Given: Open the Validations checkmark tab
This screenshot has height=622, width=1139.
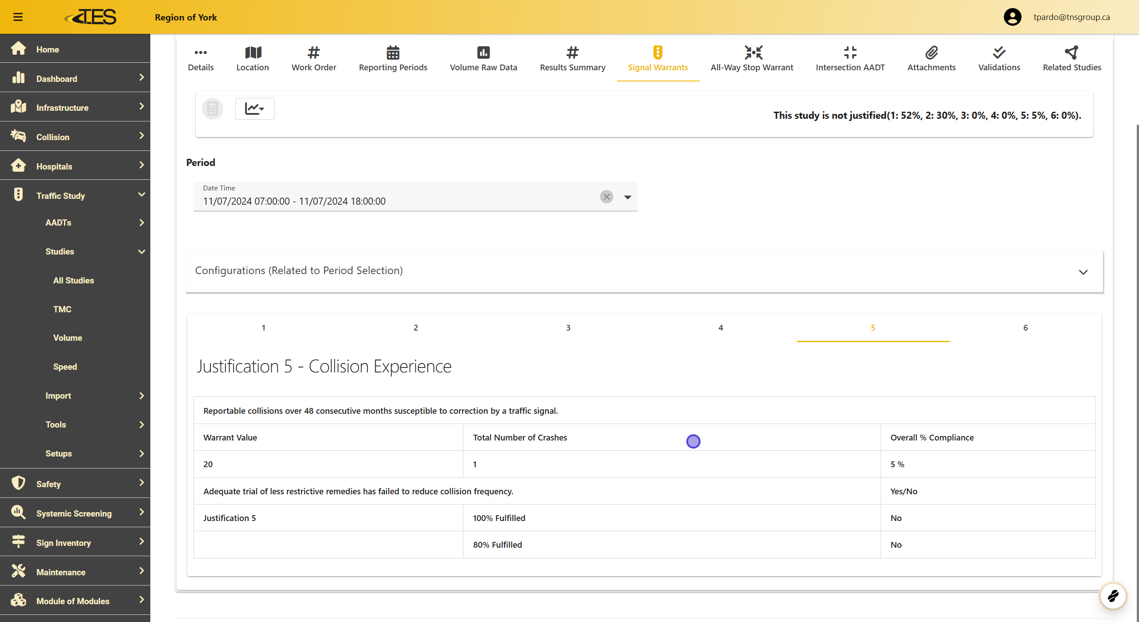Looking at the screenshot, I should pyautogui.click(x=998, y=59).
